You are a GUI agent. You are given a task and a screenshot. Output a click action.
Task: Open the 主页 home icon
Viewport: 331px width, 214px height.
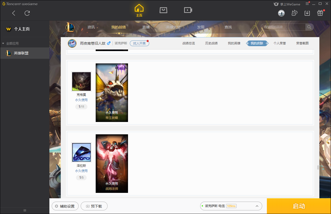pos(139,11)
